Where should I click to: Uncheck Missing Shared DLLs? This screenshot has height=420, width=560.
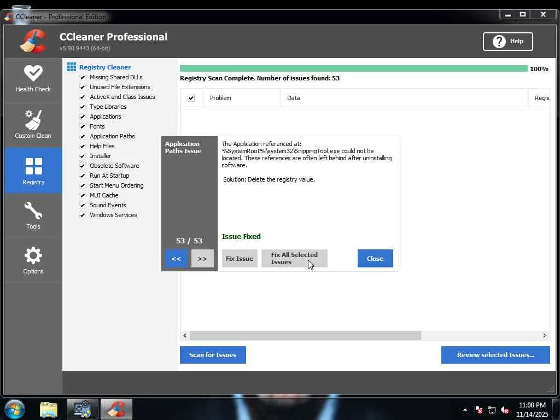(x=83, y=77)
